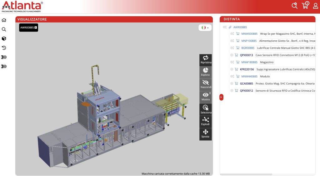The width and height of the screenshot is (320, 176).
Task: Click Distinta panel horizontal scrollbar
Action: [246, 174]
